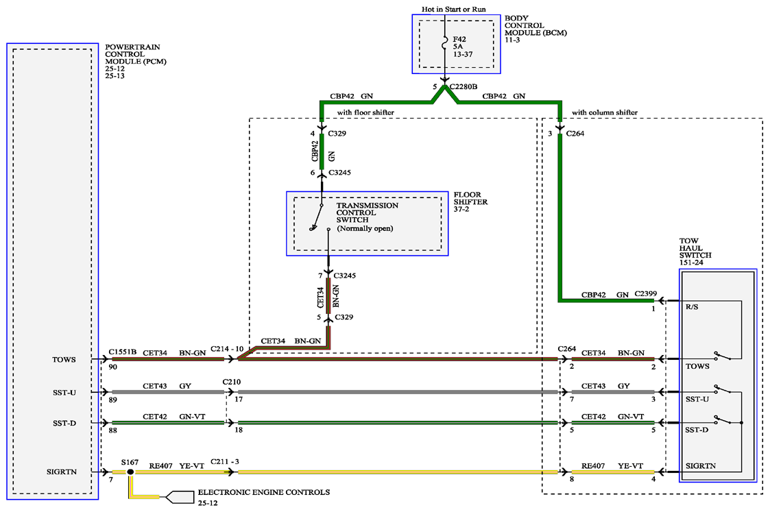Click the SST-D pin label in PCM

64,423
